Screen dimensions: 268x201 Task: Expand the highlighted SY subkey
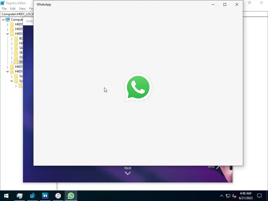pyautogui.click(x=12, y=62)
